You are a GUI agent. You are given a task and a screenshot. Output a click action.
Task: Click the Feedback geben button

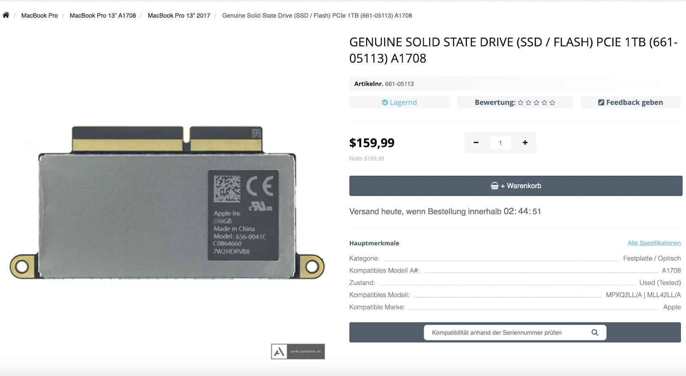pos(631,102)
